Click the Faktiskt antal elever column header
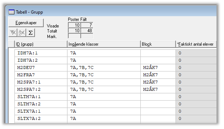The image size is (224, 129). pyautogui.click(x=196, y=44)
